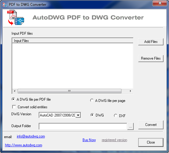Click the Input Files column header
The width and height of the screenshot is (169, 153).
pyautogui.click(x=72, y=41)
